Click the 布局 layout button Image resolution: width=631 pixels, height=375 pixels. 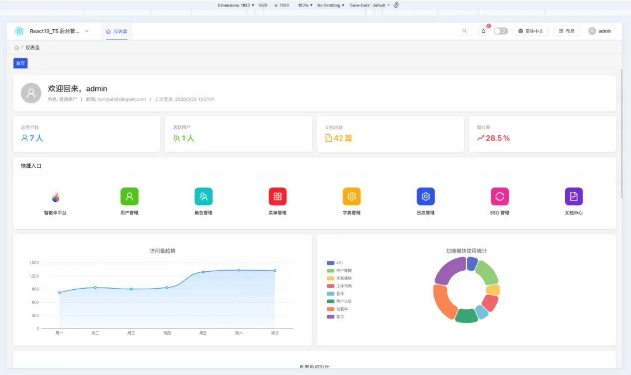click(567, 31)
